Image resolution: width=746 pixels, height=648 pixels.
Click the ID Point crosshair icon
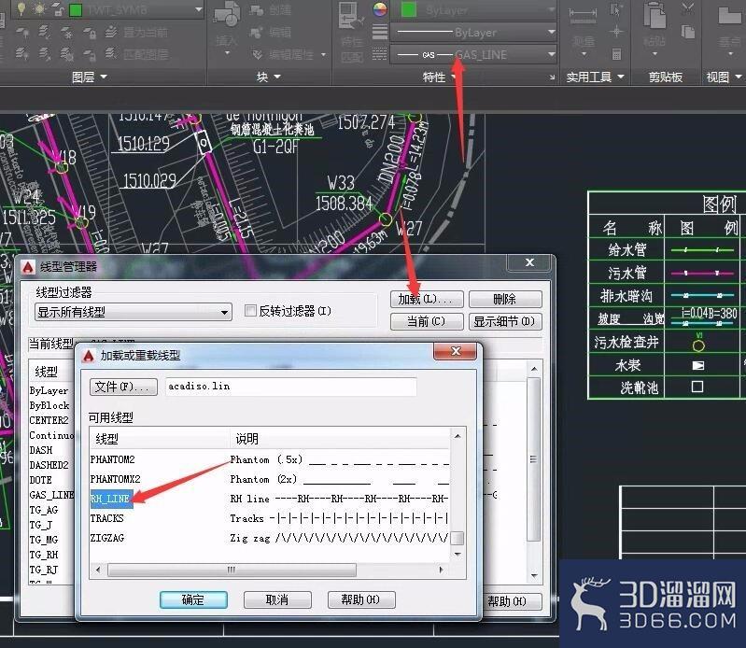616,33
